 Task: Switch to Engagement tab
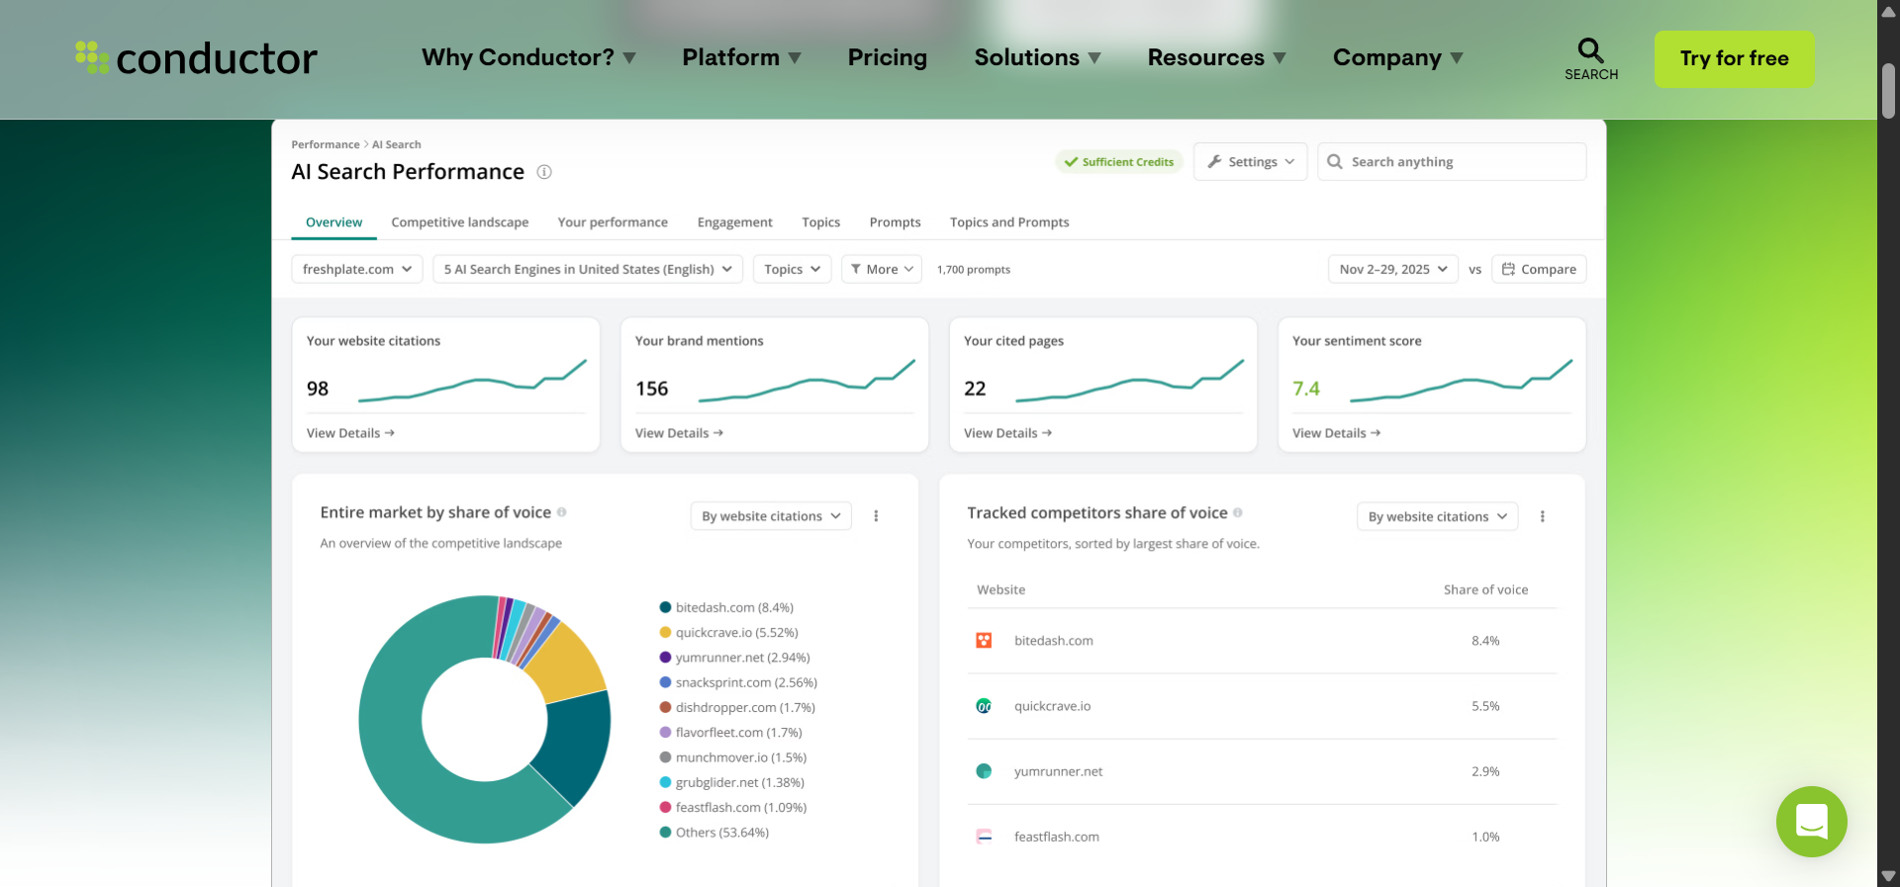coord(735,222)
